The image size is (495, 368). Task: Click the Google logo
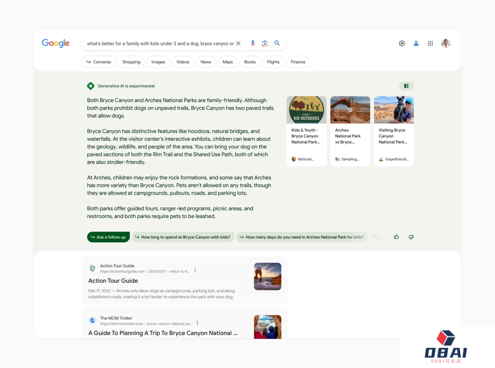pyautogui.click(x=55, y=43)
